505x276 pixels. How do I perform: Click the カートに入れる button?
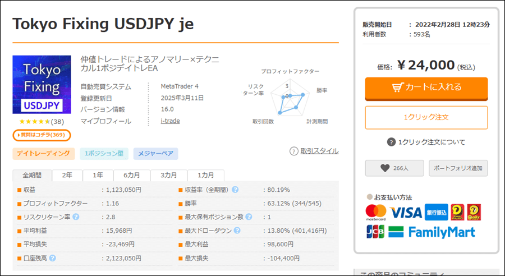tap(426, 88)
